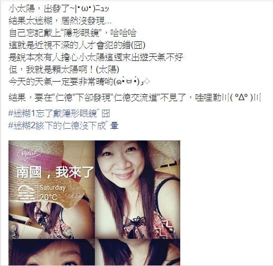Click the |•ω•)ニュッ kaomoji in first line
Screen dimensions: 273x266
pyautogui.click(x=92, y=9)
